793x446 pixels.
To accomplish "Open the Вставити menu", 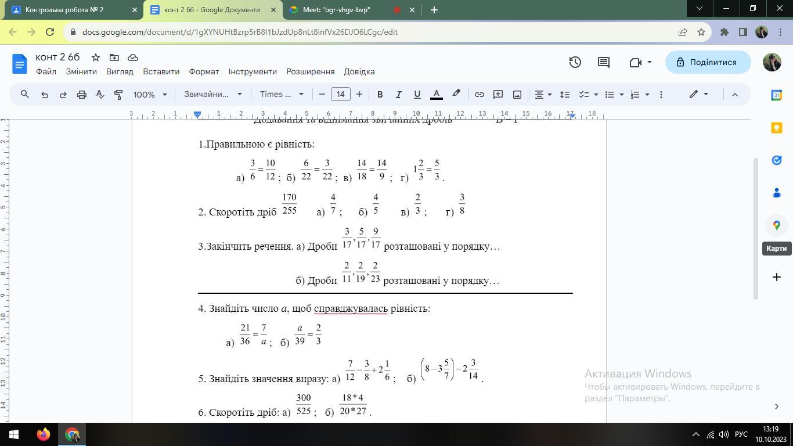I will coord(161,71).
